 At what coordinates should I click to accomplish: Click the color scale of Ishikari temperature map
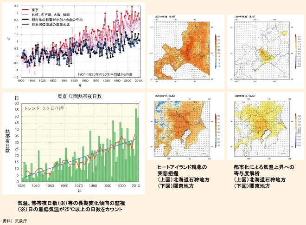point(217,52)
